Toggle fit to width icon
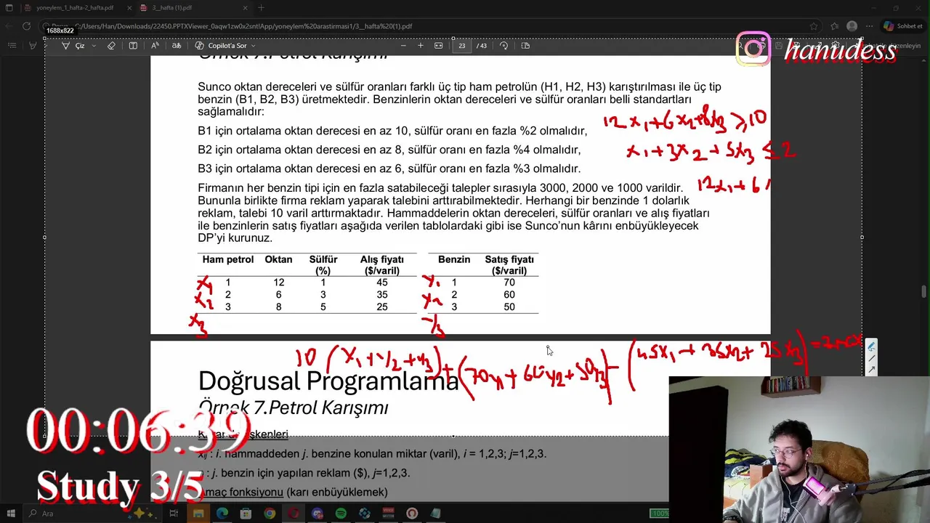Viewport: 930px width, 523px height. pos(438,46)
